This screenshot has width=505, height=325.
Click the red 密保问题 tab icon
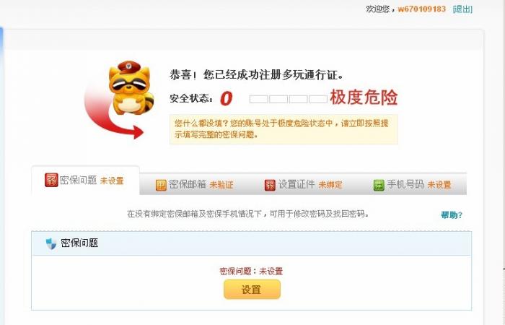(x=51, y=180)
